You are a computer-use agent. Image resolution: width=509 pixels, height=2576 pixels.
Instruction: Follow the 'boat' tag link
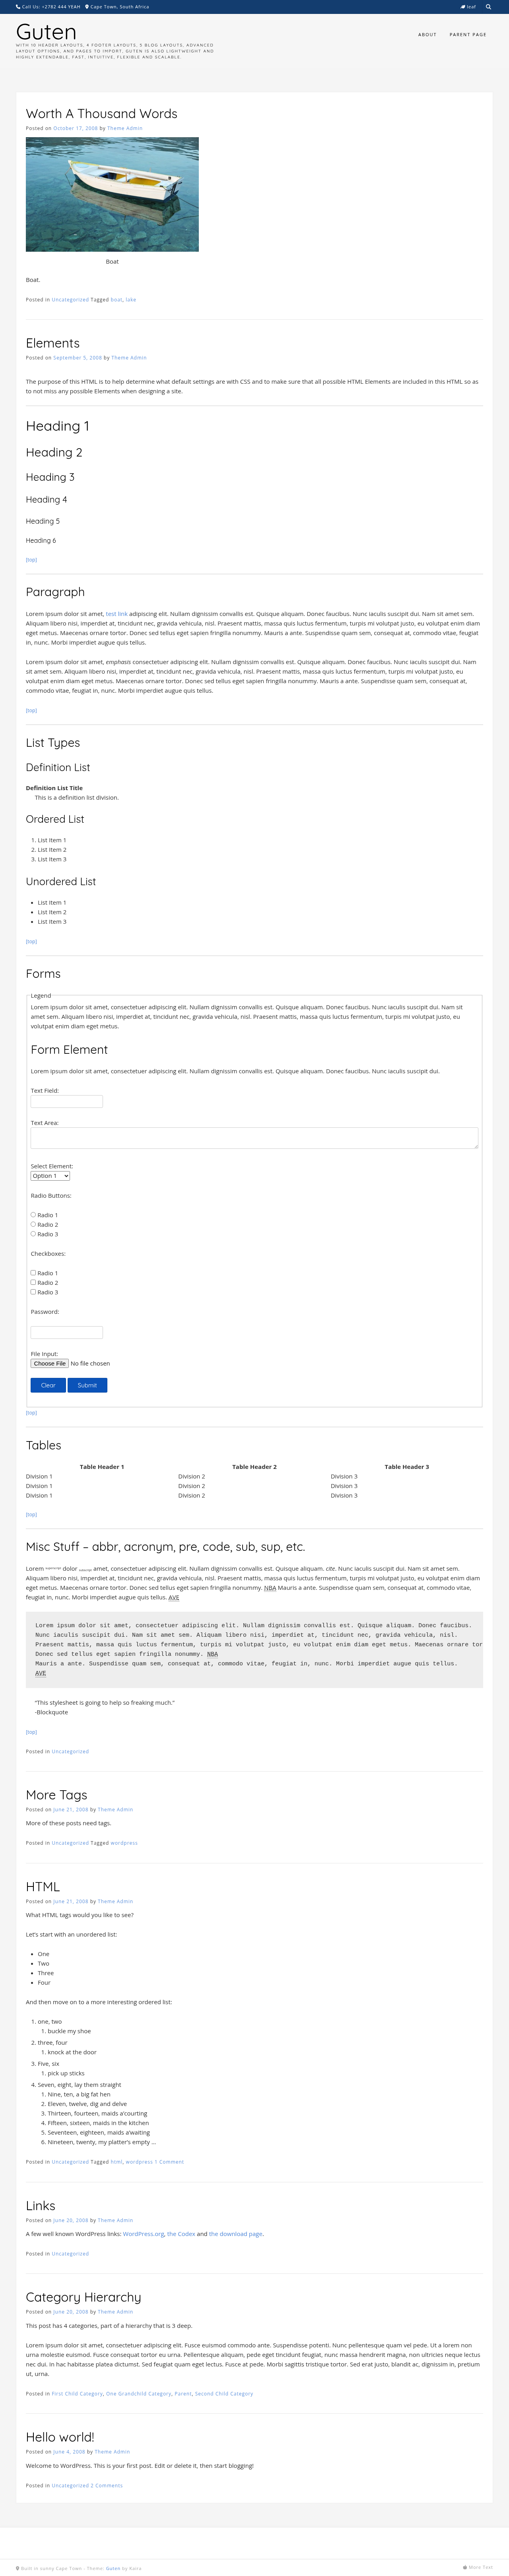116,299
